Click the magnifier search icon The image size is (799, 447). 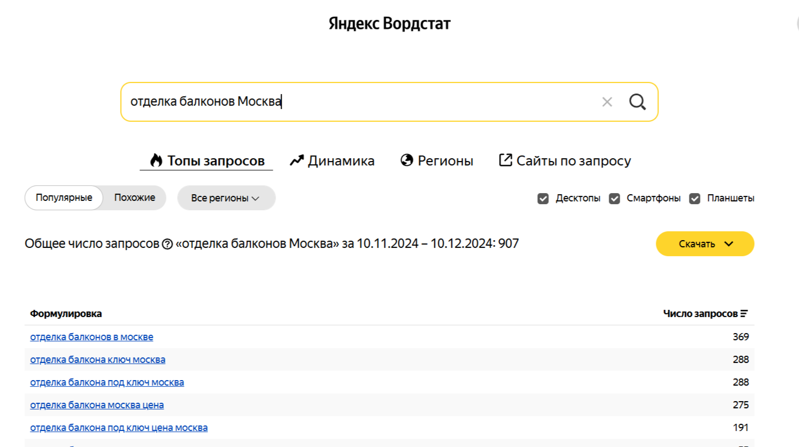click(x=637, y=102)
